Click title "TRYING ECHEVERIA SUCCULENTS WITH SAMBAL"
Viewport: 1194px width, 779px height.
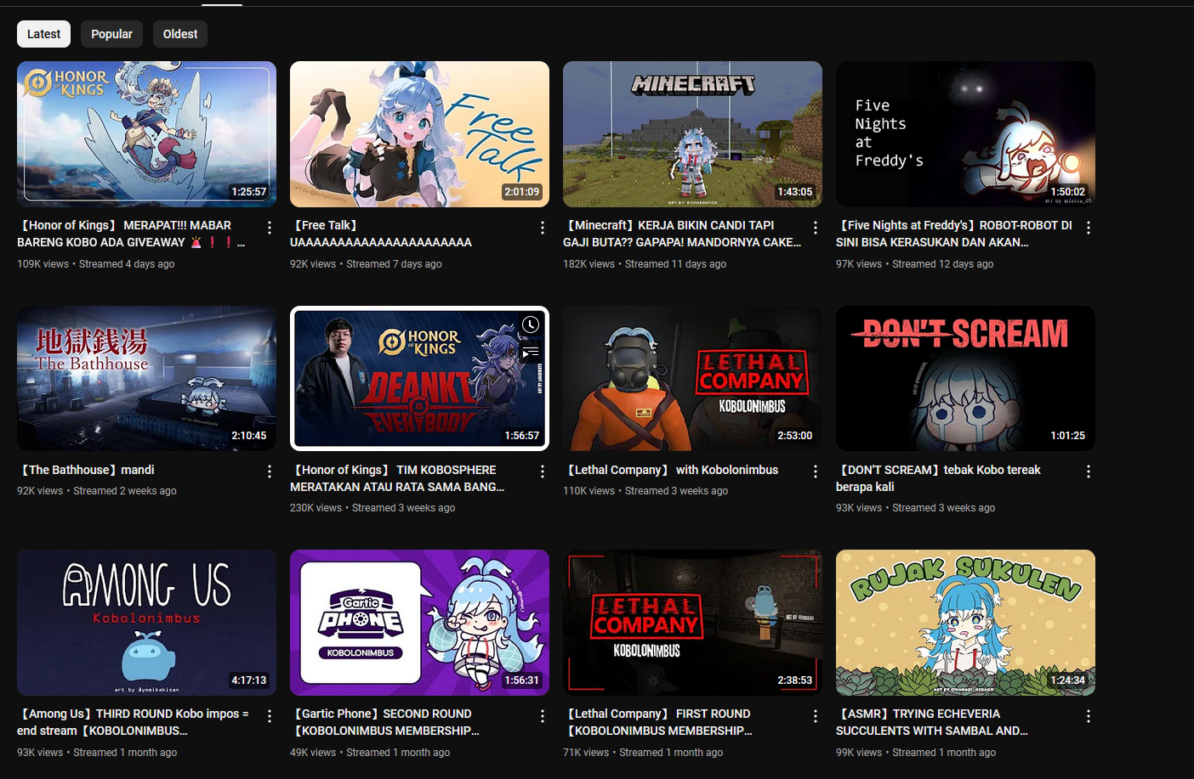click(x=932, y=722)
